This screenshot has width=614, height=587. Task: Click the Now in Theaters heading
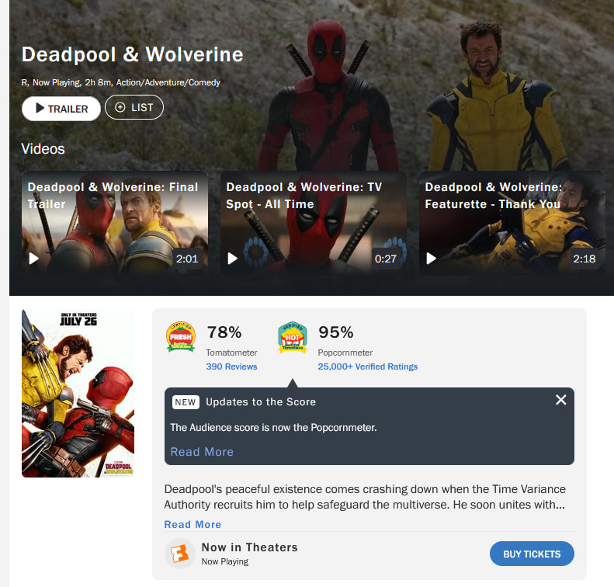(x=250, y=547)
